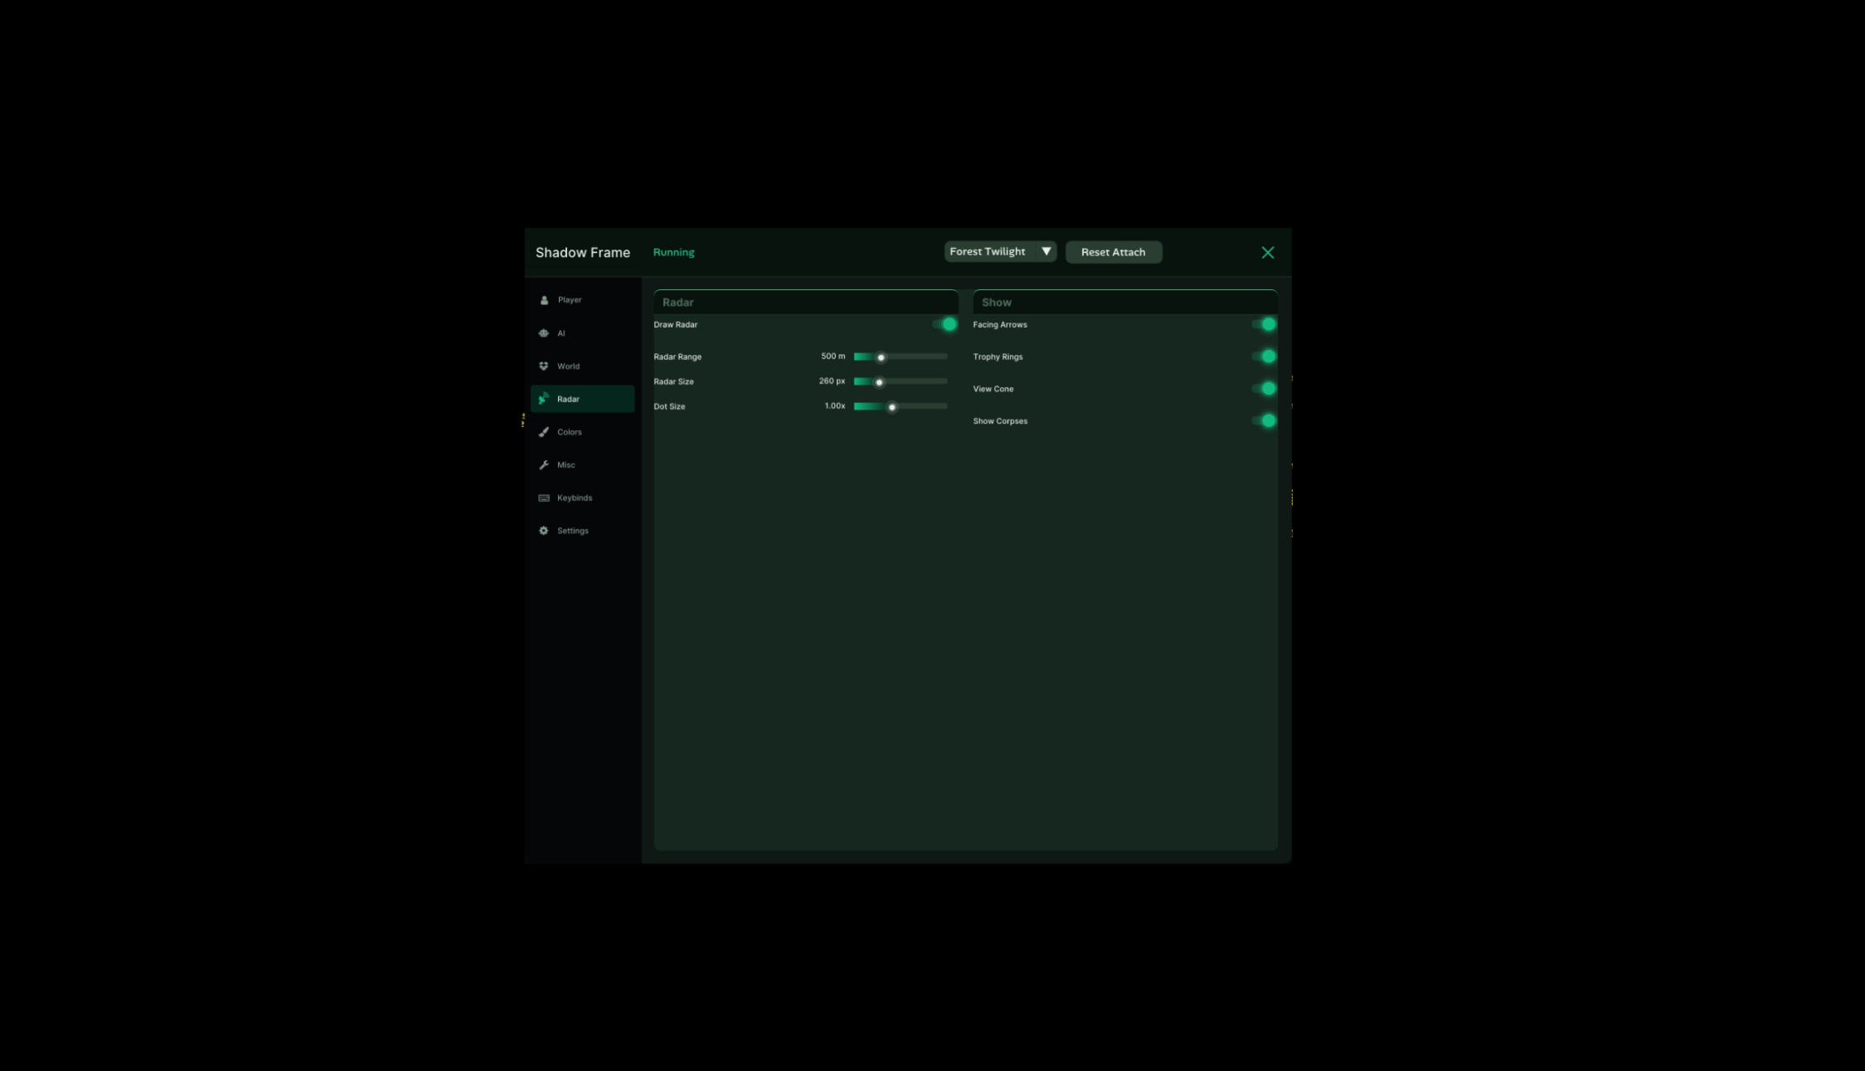The image size is (1865, 1071).
Task: Click the 1.00x dot size value
Action: [835, 406]
